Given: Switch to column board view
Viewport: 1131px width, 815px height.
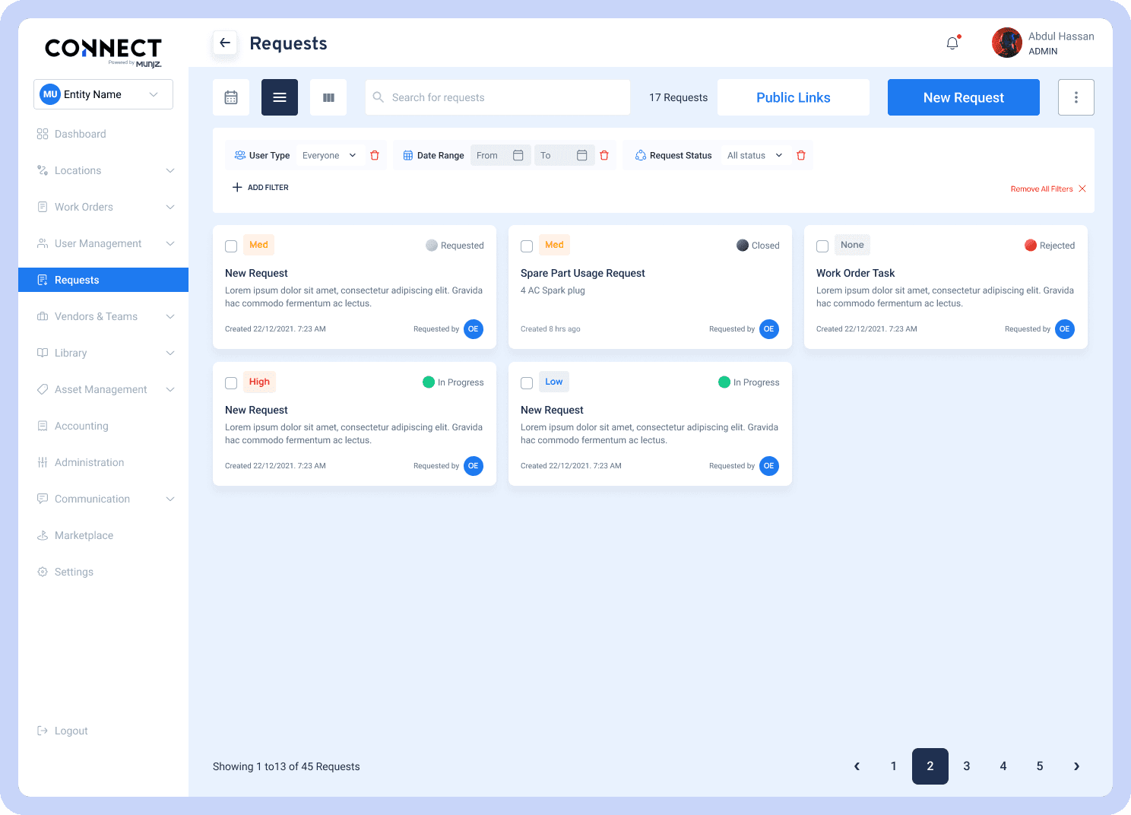Looking at the screenshot, I should click(328, 97).
